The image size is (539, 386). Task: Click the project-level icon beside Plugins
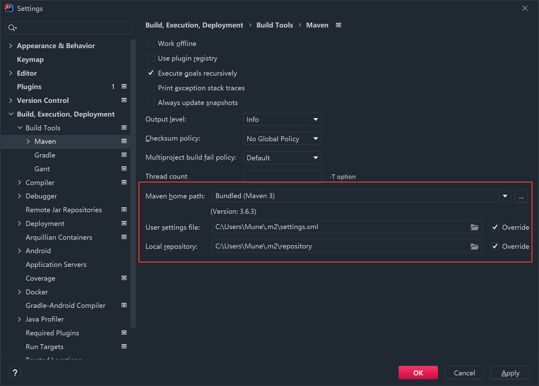(124, 87)
